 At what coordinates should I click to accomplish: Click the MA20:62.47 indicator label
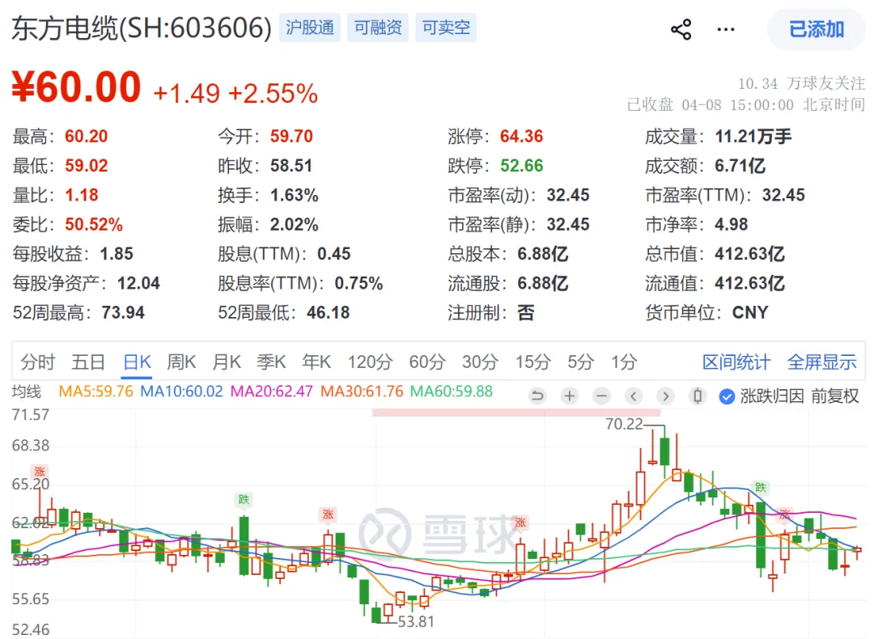(271, 391)
